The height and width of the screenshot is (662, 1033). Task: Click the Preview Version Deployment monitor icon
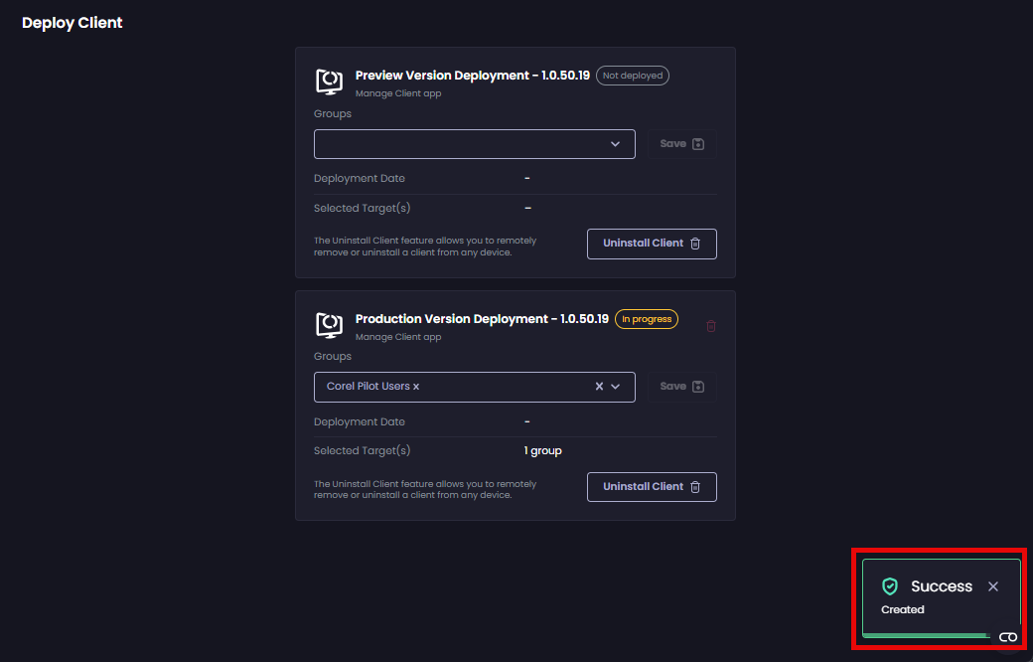click(328, 82)
